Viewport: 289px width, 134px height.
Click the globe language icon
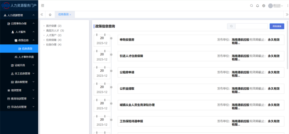264,6
